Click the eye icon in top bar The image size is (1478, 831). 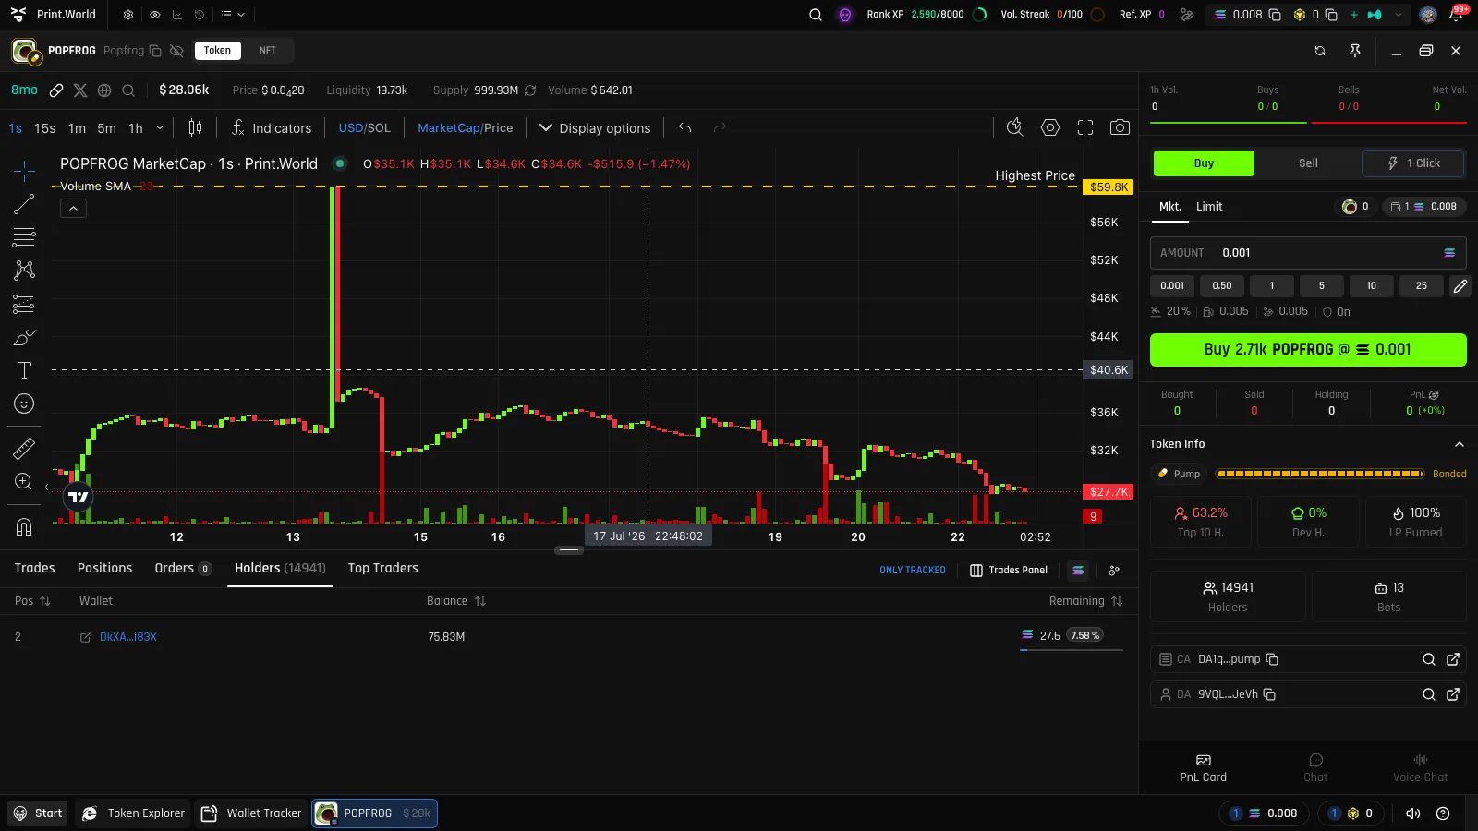point(154,15)
